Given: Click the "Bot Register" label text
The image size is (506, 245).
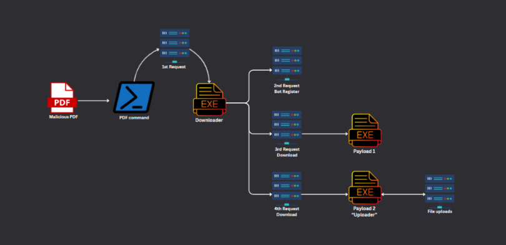Looking at the screenshot, I should point(287,92).
